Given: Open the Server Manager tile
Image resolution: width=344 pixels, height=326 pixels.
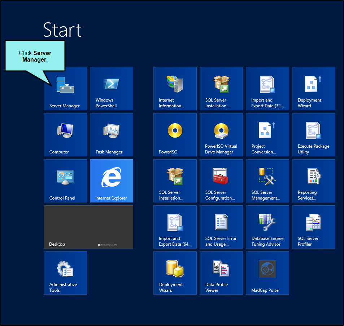Looking at the screenshot, I should [65, 89].
